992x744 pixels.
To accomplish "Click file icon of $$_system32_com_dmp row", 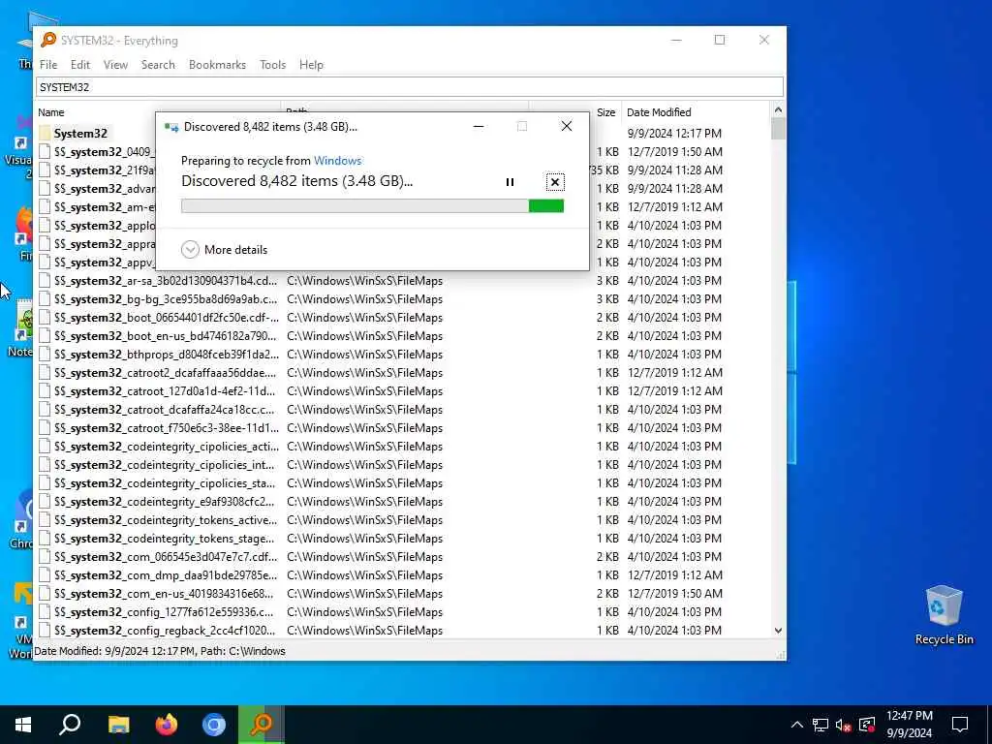I will click(x=45, y=575).
